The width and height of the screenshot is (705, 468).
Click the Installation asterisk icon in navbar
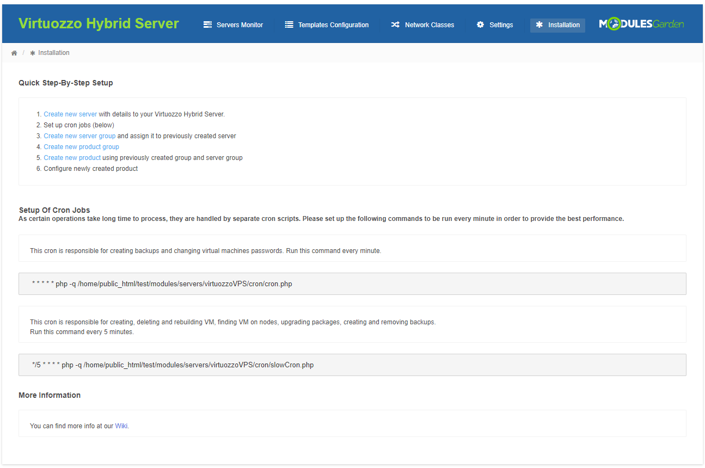tap(540, 24)
